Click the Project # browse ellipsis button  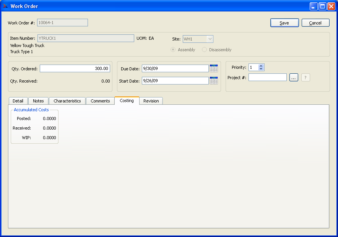point(294,78)
